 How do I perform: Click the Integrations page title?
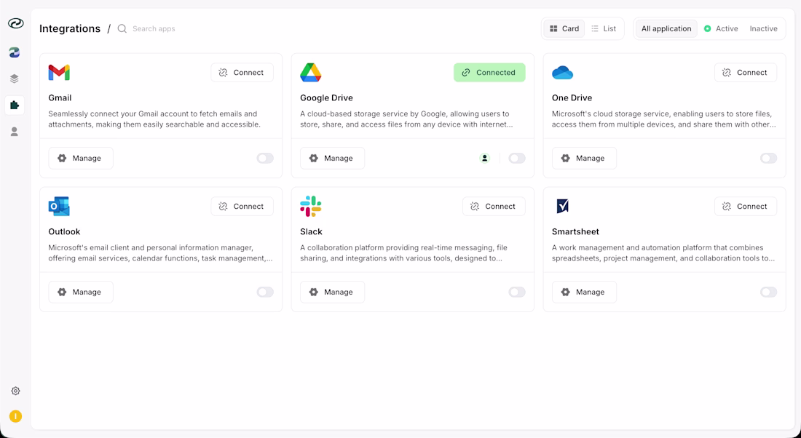point(70,28)
